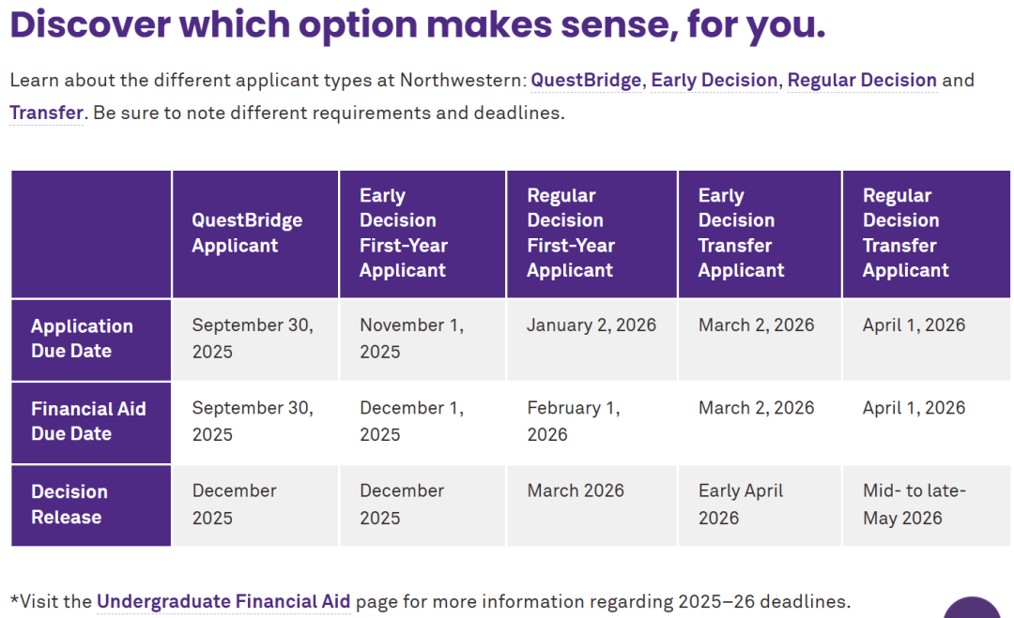Screen dimensions: 1014x618
Task: Open the Early Decision applicant type link
Action: pos(714,80)
